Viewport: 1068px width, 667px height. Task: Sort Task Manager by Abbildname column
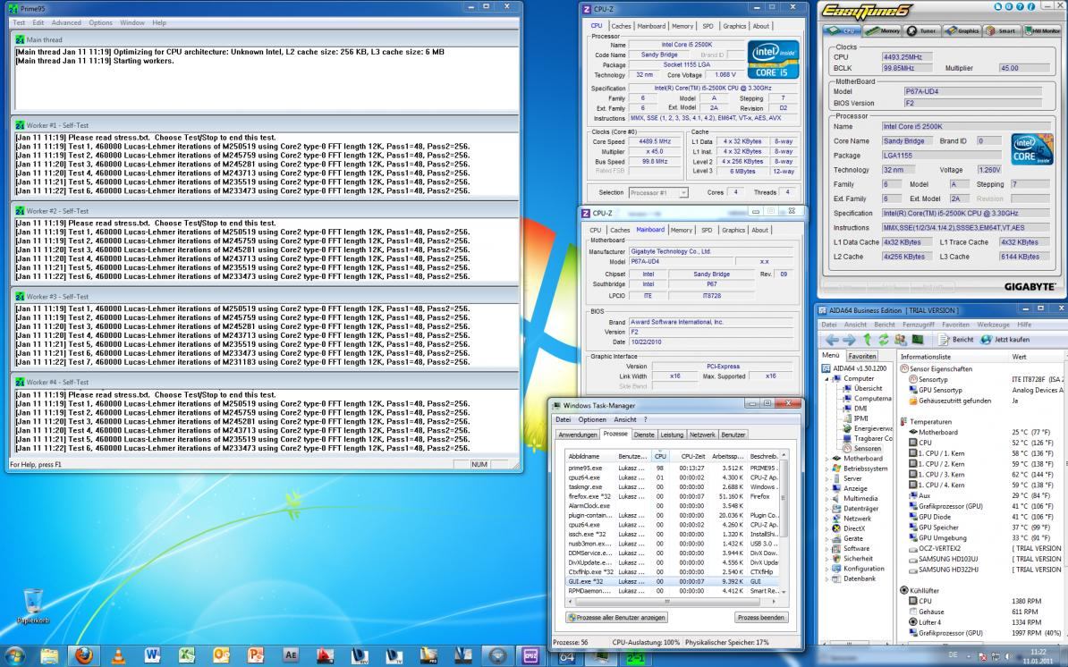[589, 456]
